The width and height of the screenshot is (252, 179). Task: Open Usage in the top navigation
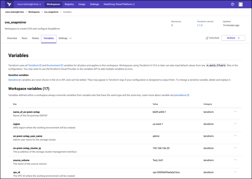click(x=82, y=4)
